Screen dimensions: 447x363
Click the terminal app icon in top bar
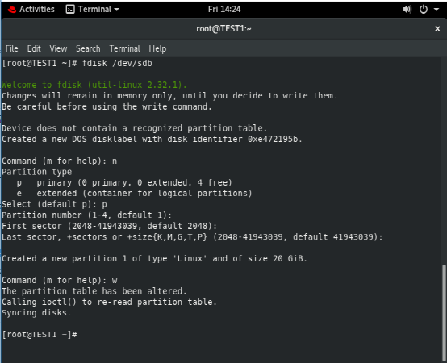pos(70,10)
